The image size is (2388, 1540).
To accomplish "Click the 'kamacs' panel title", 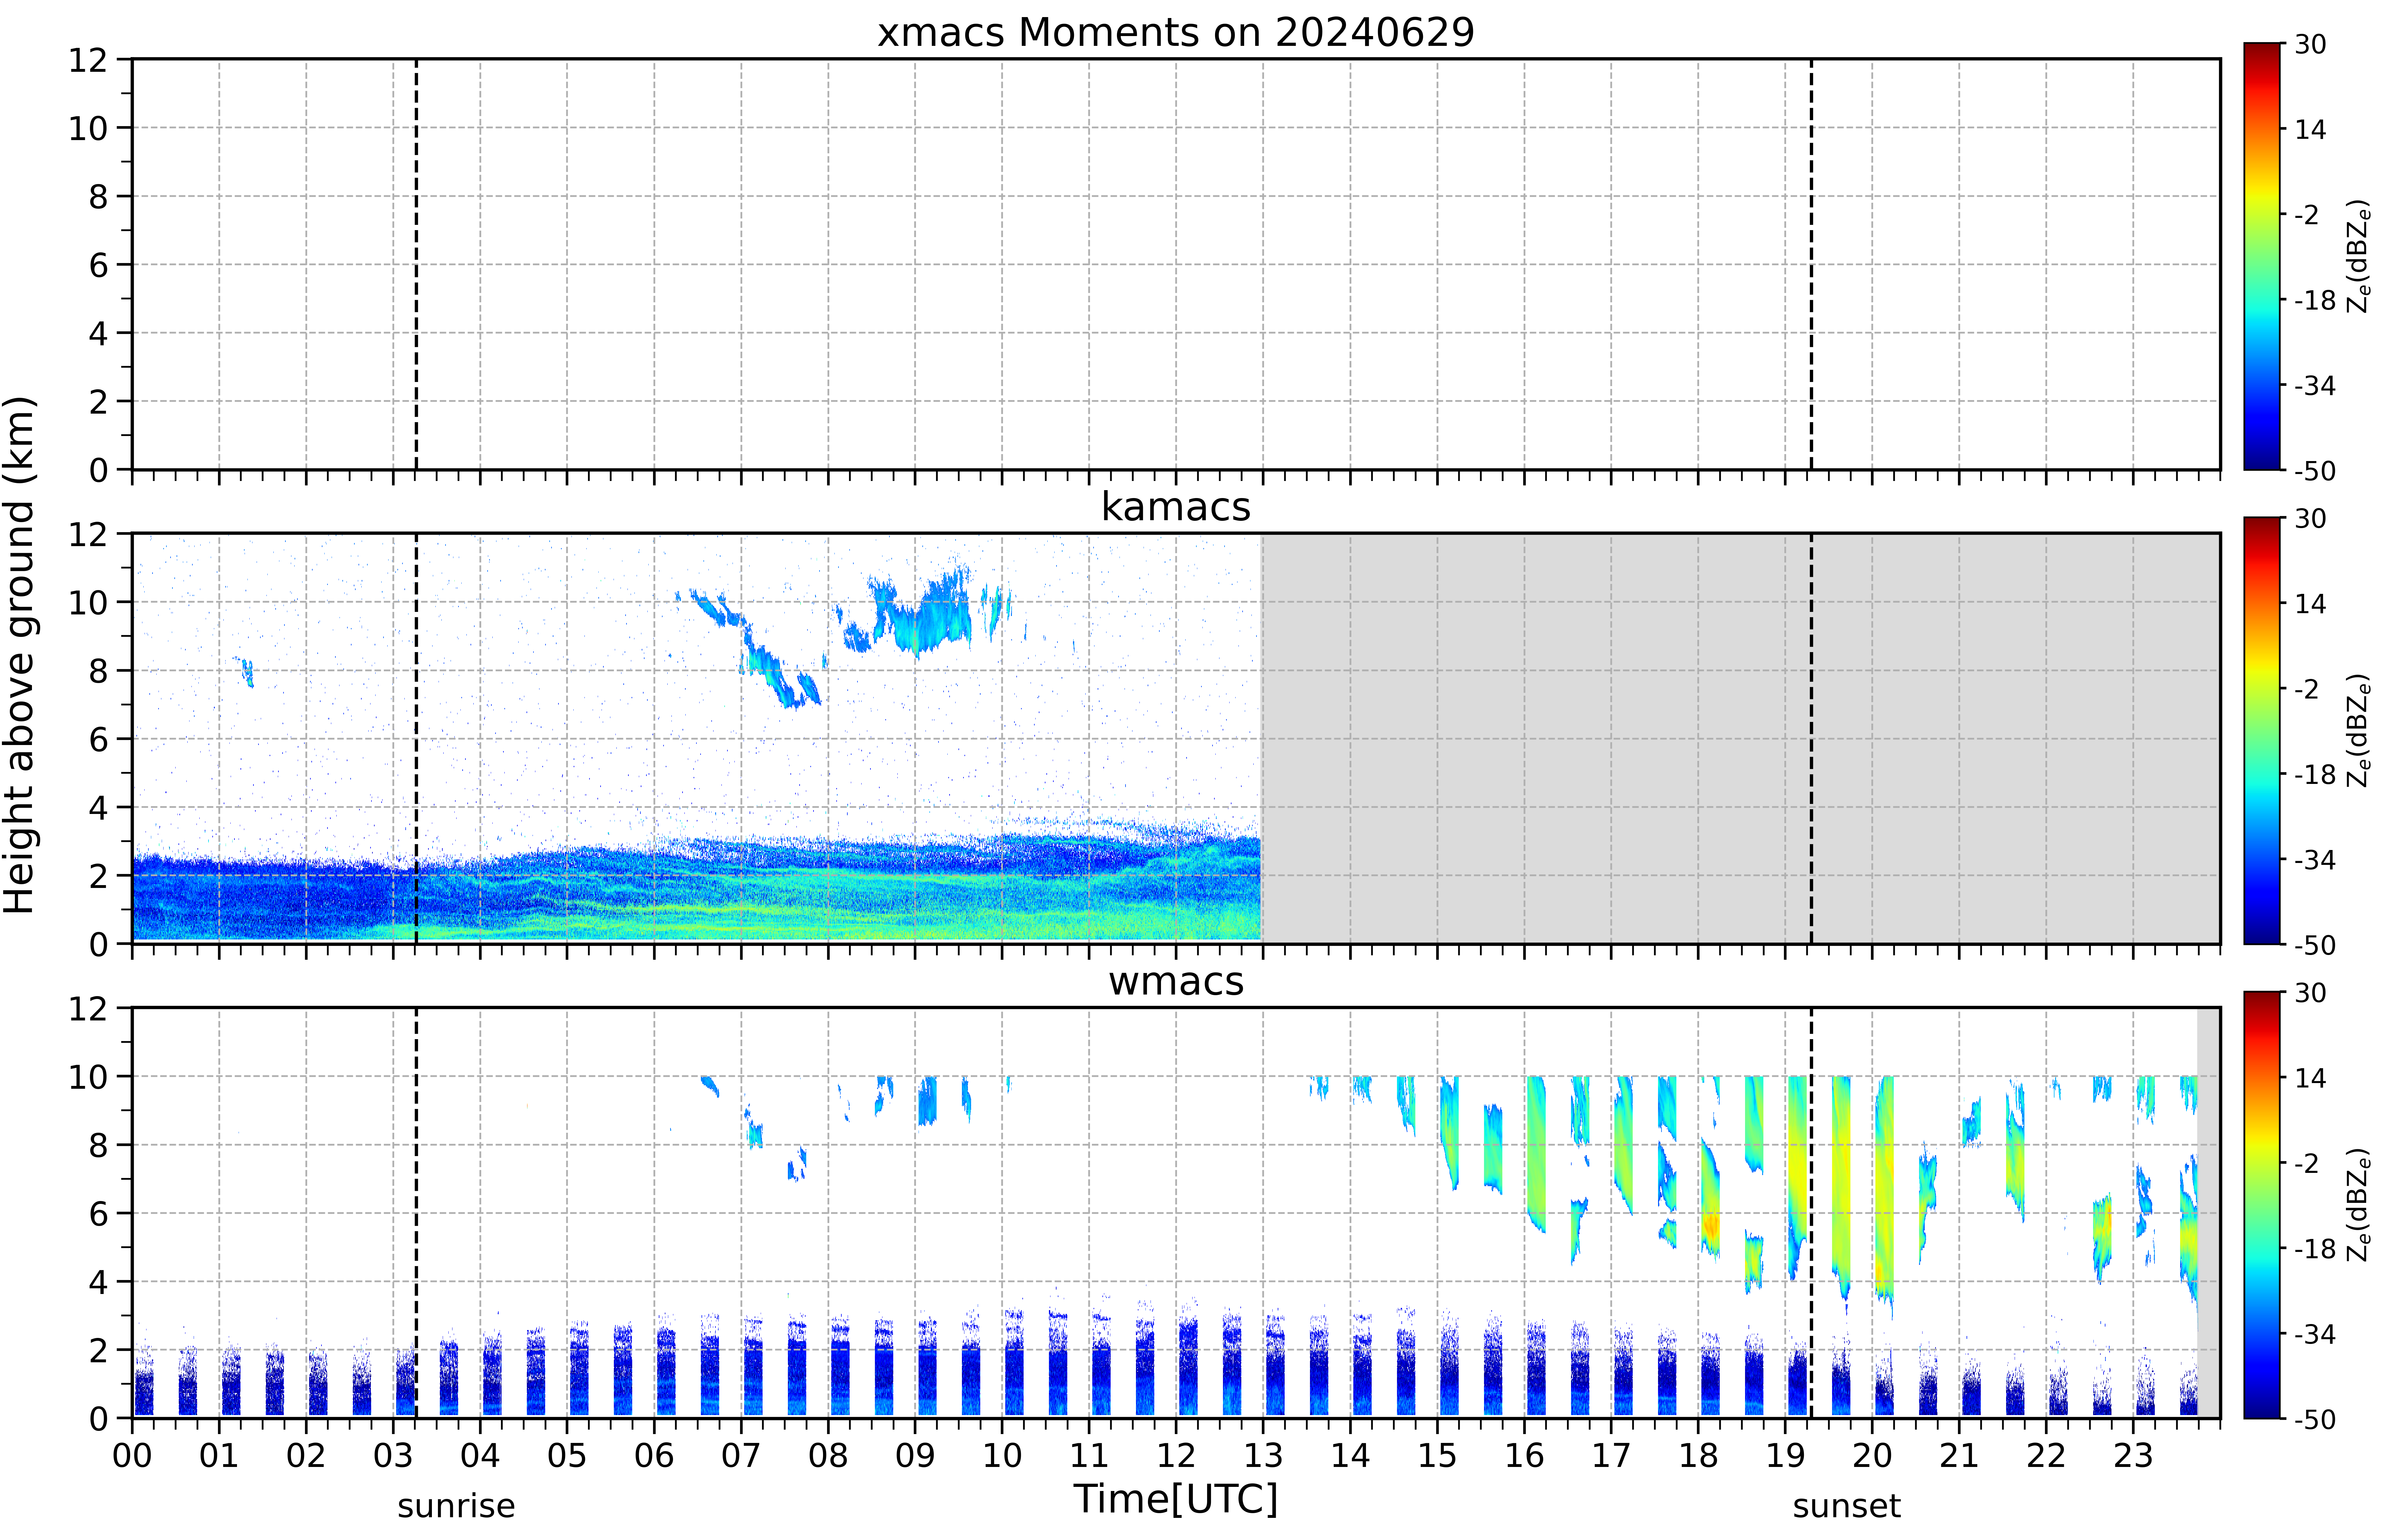I will (1175, 507).
